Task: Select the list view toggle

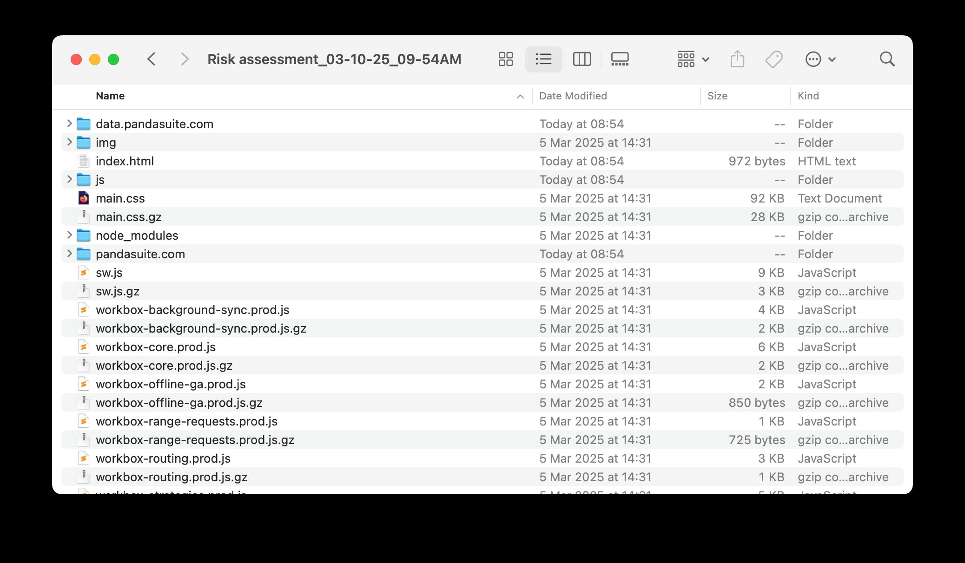Action: pyautogui.click(x=543, y=59)
